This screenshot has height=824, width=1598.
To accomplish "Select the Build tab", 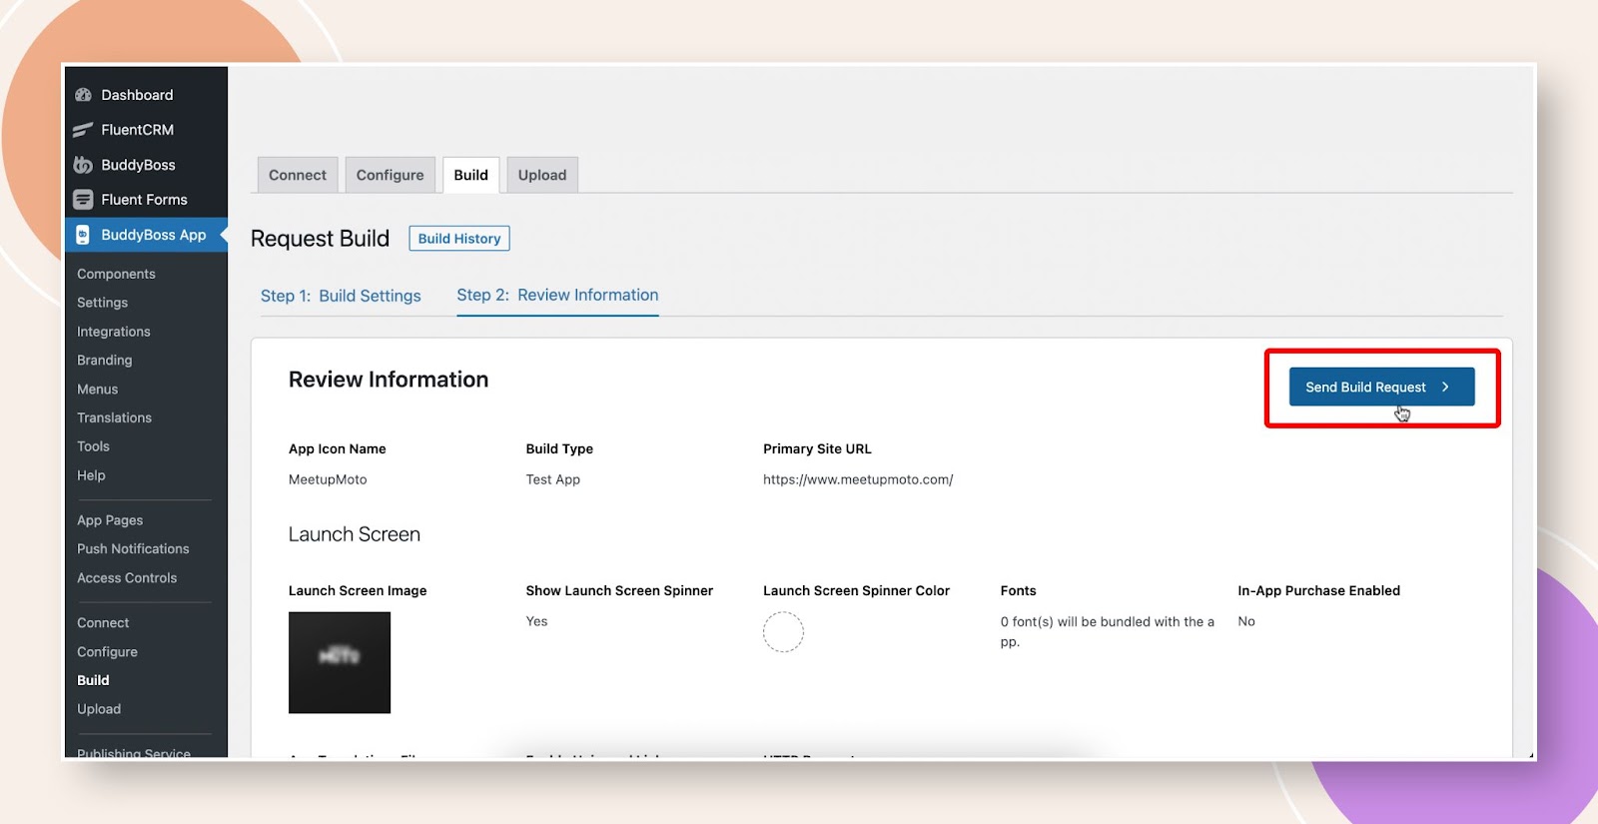I will 471,175.
